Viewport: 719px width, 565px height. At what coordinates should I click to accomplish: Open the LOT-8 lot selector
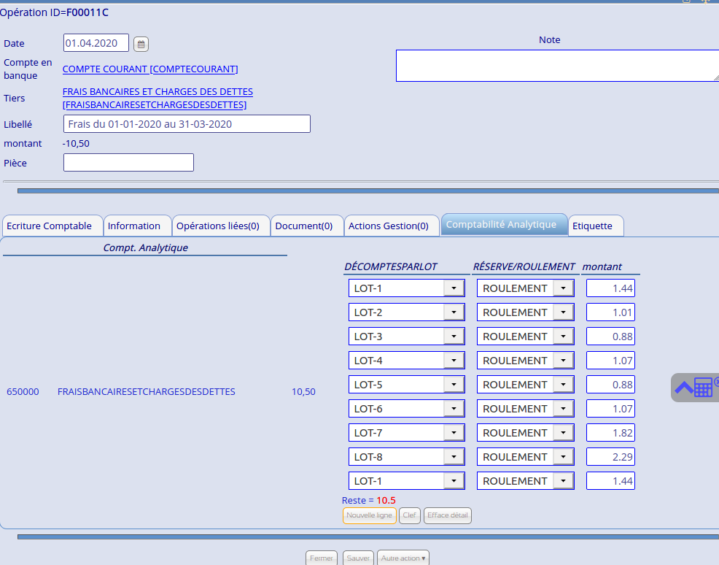454,457
